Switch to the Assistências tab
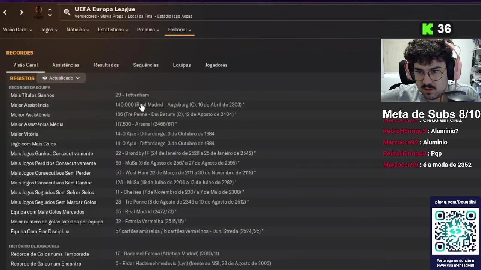Screen dimensions: 481x270 [66, 65]
